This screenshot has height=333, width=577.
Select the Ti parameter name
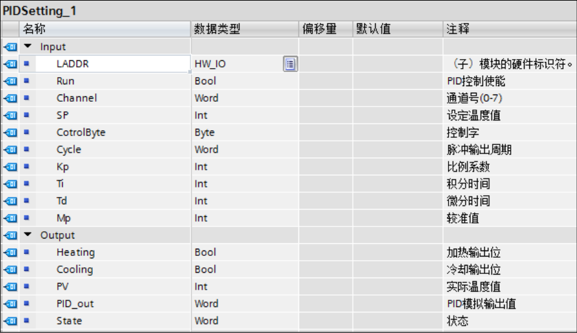tap(60, 184)
